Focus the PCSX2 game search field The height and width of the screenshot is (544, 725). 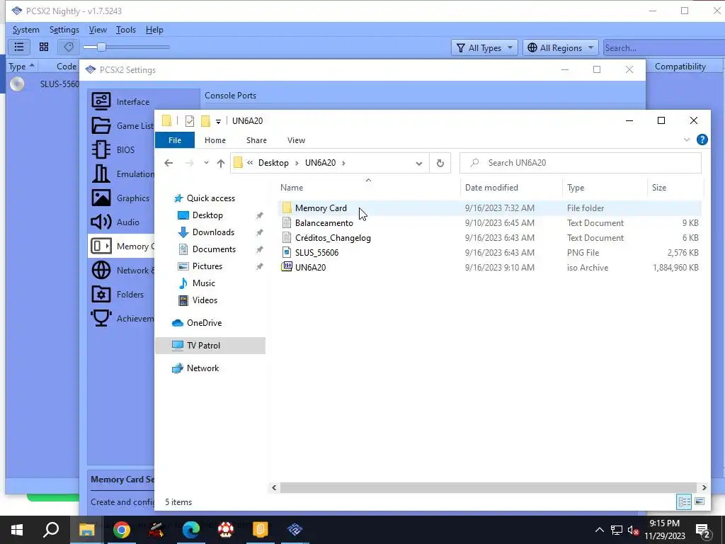[x=664, y=47]
